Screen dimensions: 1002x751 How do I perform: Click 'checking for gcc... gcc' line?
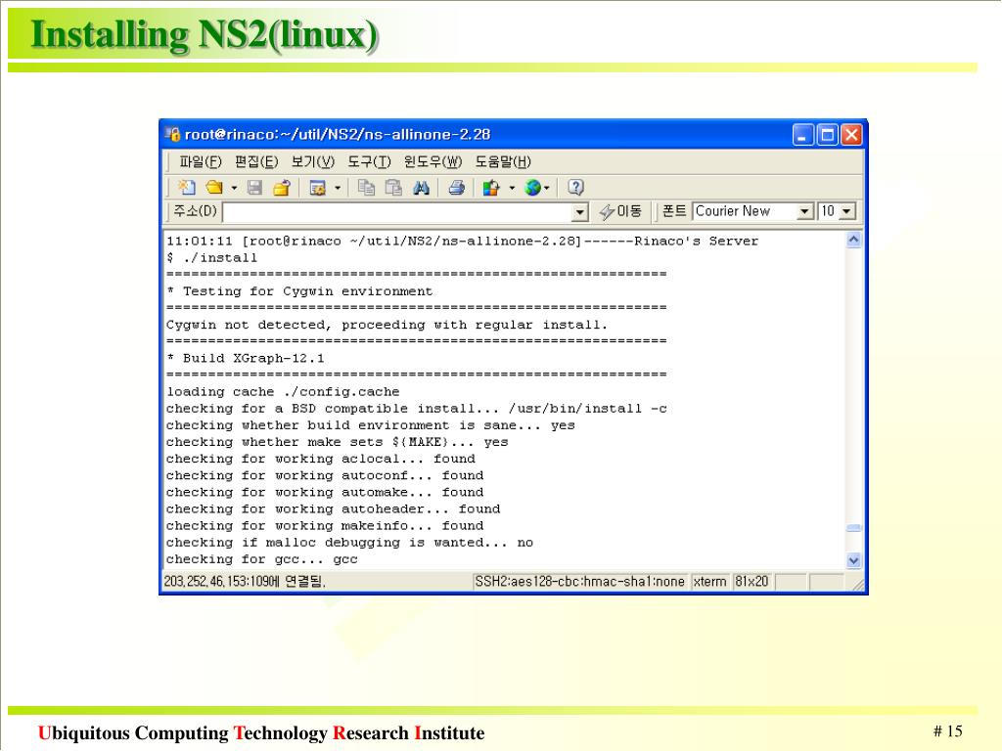[262, 559]
